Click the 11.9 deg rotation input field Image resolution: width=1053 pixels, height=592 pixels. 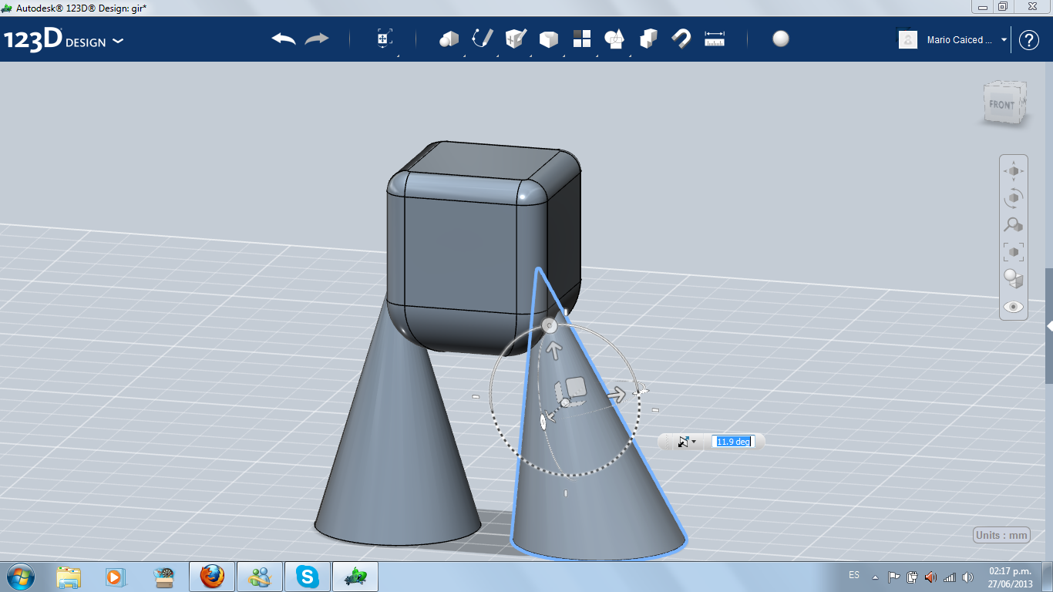coord(732,442)
